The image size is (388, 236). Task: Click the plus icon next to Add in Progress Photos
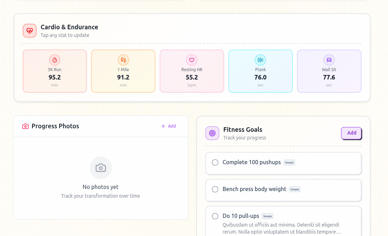tap(162, 126)
